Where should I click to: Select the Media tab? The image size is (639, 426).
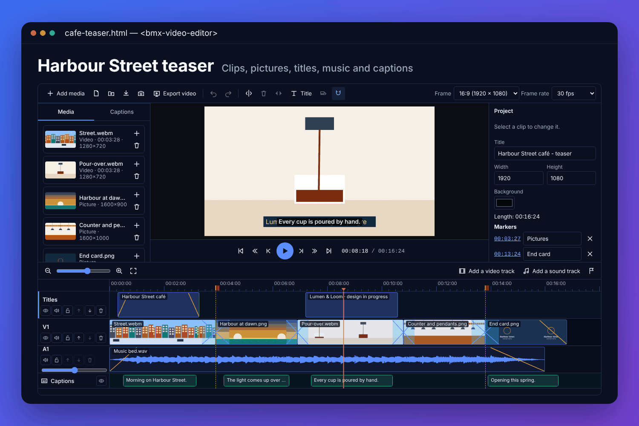[66, 112]
